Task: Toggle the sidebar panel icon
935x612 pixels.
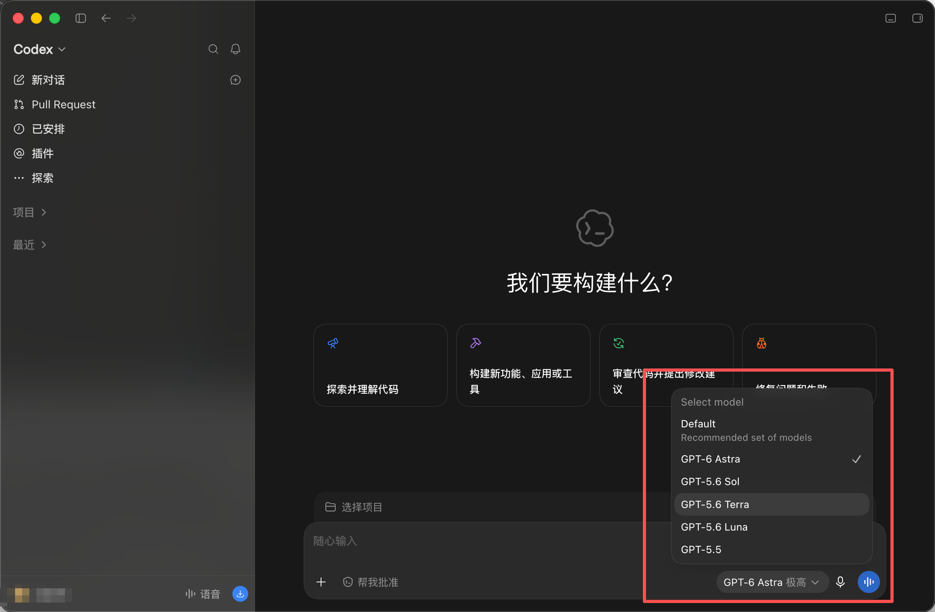Action: [81, 18]
